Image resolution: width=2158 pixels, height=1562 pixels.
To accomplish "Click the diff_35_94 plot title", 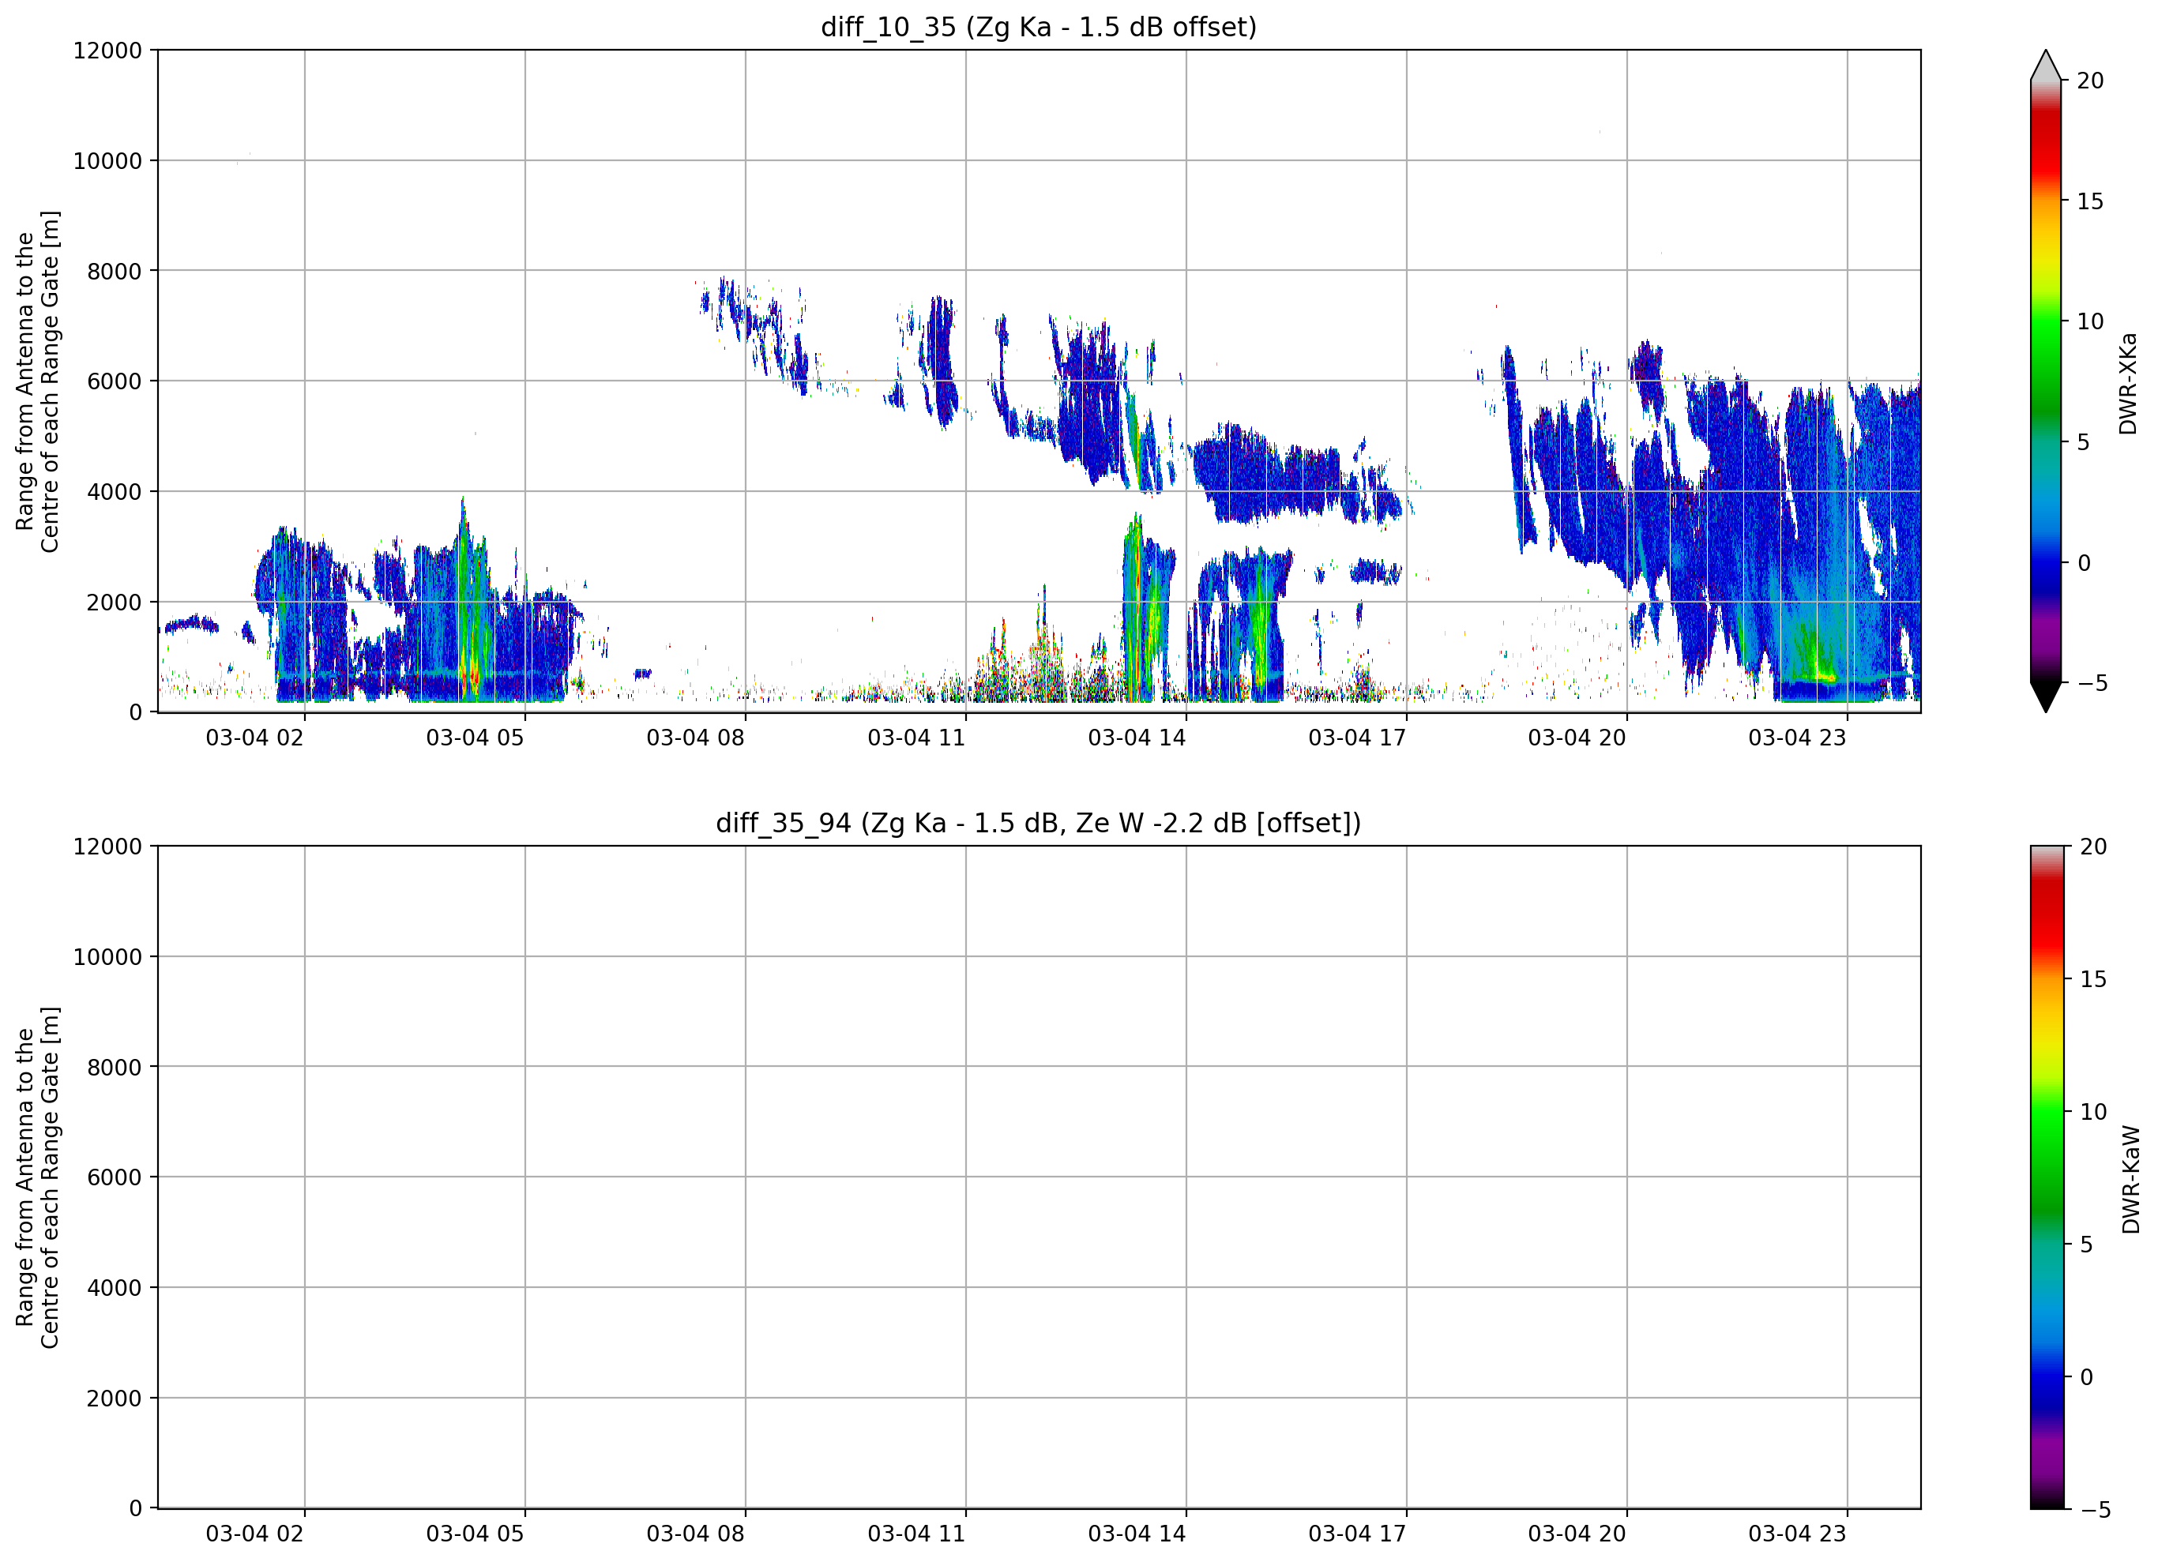I will tap(1038, 823).
